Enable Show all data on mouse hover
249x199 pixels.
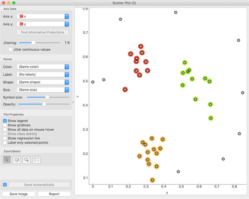pos(5,129)
